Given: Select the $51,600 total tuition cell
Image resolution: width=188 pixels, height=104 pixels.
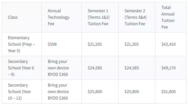Looking at the screenshot, I should [x=171, y=92].
